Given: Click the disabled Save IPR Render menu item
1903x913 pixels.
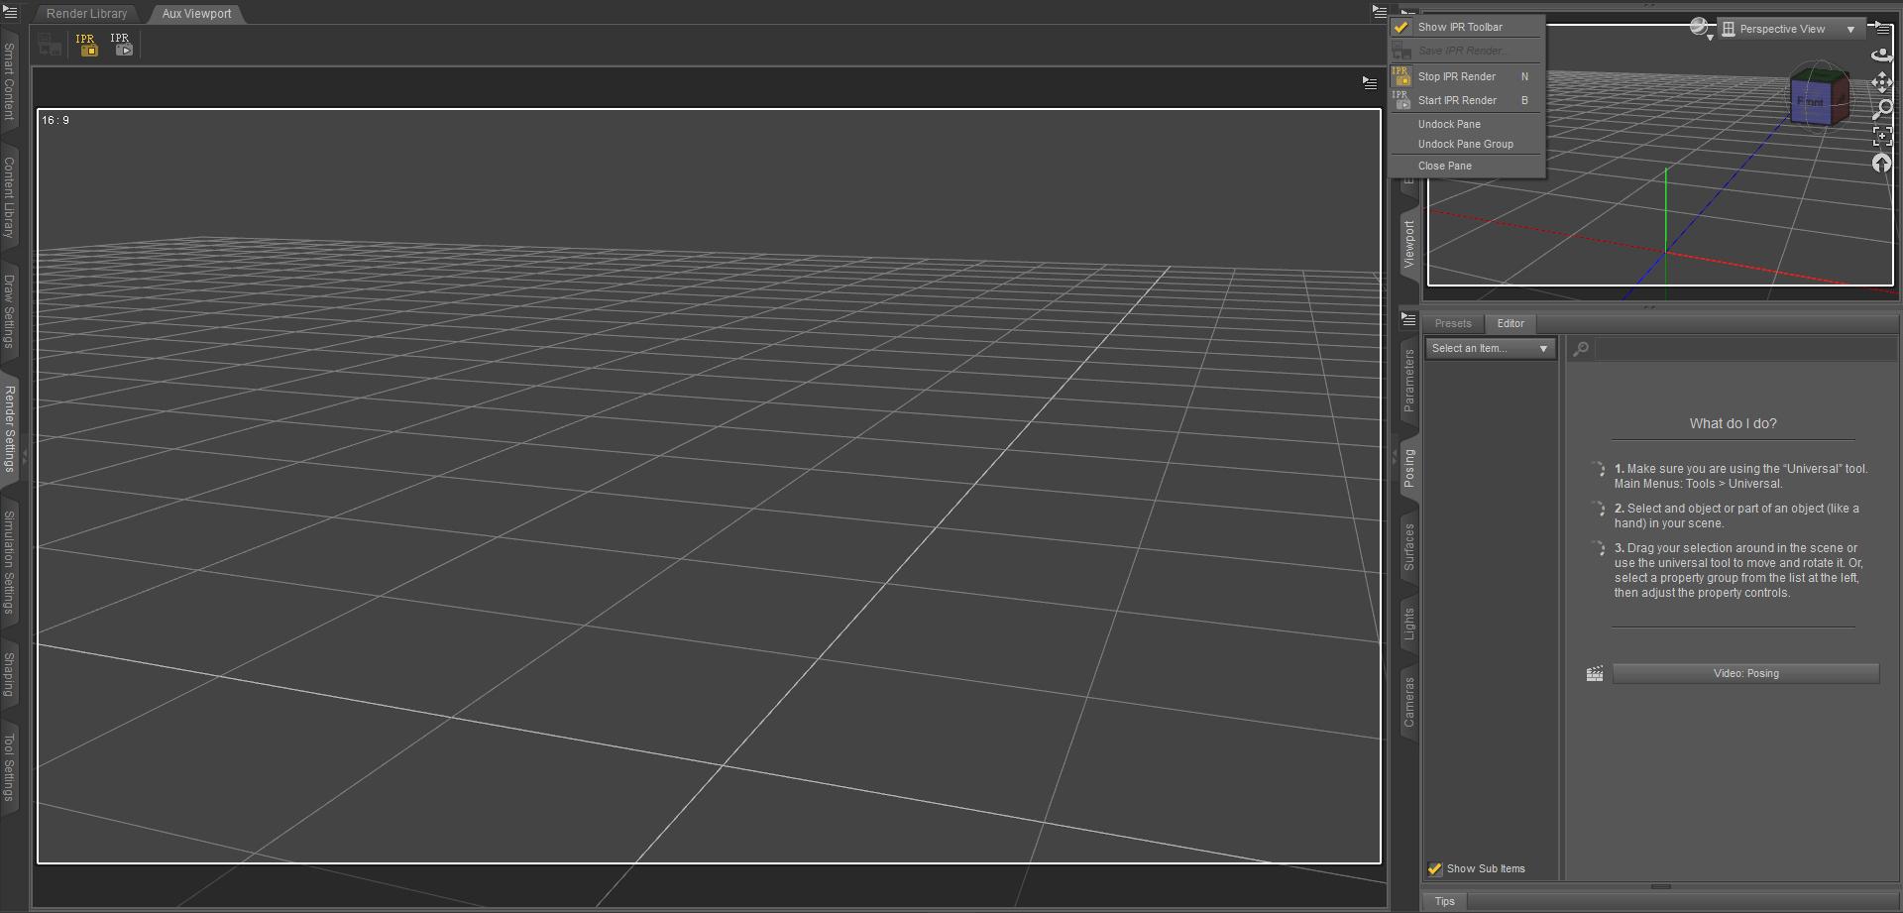Looking at the screenshot, I should click(x=1467, y=51).
